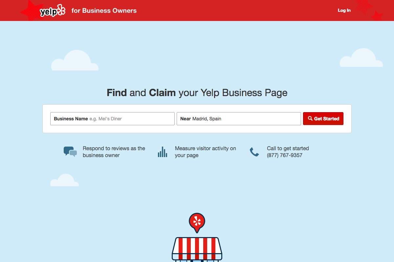Click the phone handset icon
The width and height of the screenshot is (394, 262).
coord(254,152)
